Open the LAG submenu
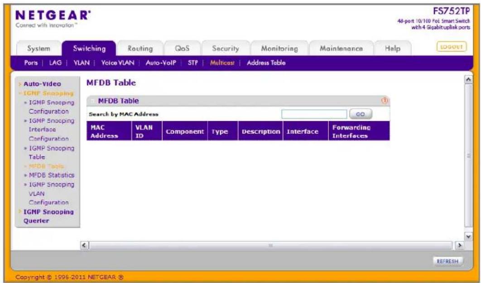This screenshot has height=283, width=481. (56, 63)
